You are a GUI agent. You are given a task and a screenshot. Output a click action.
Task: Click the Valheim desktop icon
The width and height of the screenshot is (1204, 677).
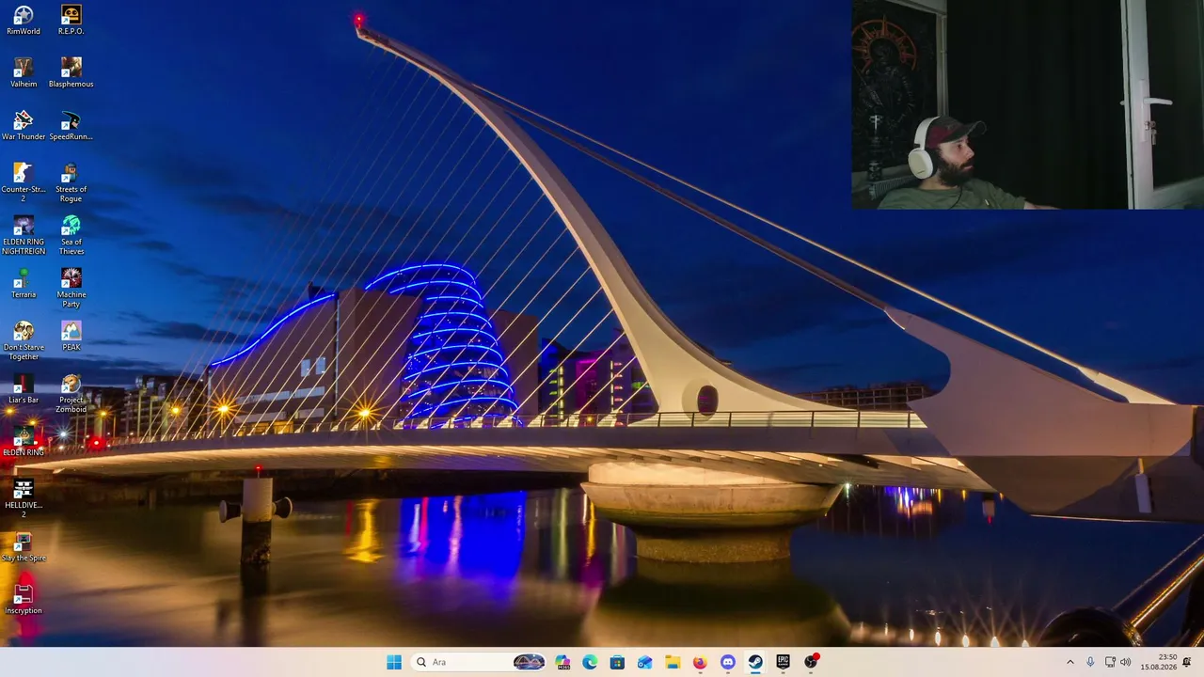(24, 72)
